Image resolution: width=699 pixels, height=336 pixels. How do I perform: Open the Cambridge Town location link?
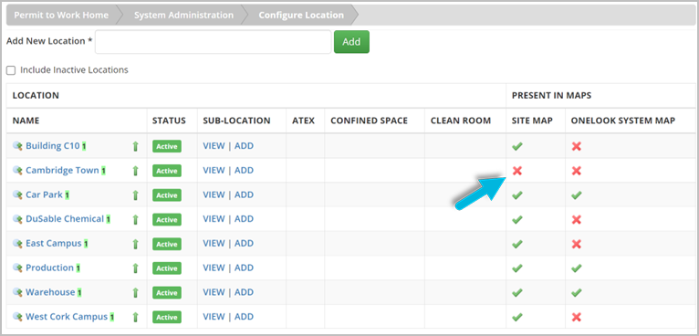[62, 171]
